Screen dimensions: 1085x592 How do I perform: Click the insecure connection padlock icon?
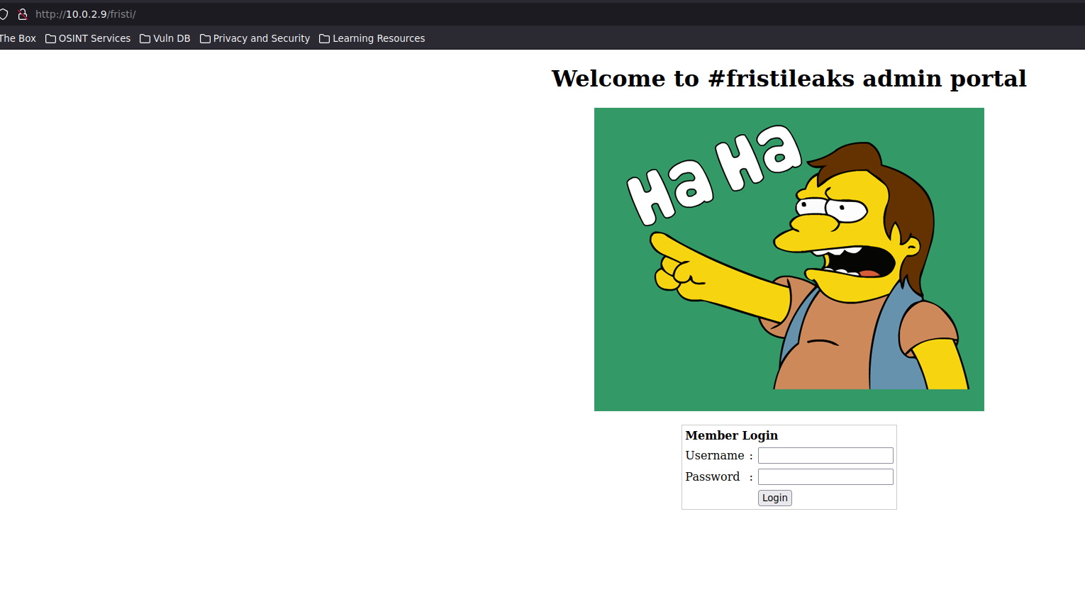point(23,14)
